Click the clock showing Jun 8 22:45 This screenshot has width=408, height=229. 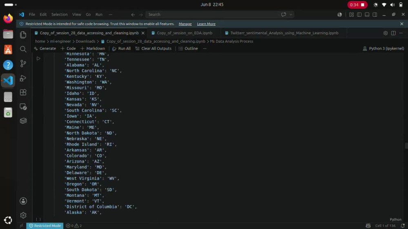point(212,4)
